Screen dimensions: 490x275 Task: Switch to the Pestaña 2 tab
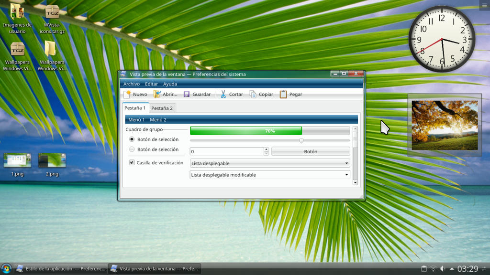click(x=162, y=108)
